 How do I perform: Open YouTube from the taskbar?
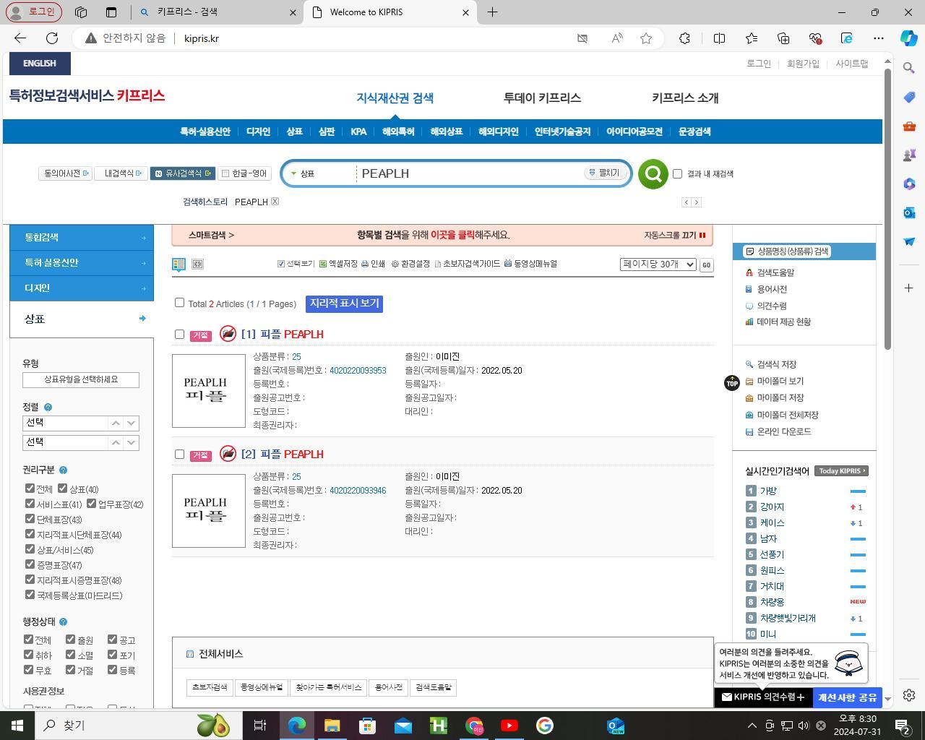coord(509,726)
